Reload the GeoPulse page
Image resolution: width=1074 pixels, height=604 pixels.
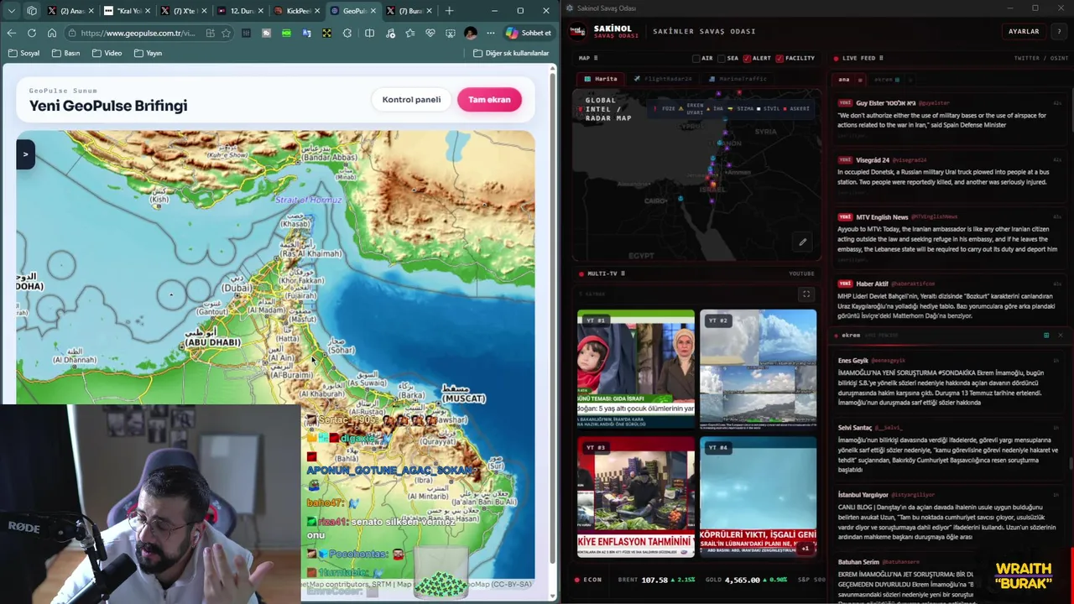pyautogui.click(x=31, y=33)
